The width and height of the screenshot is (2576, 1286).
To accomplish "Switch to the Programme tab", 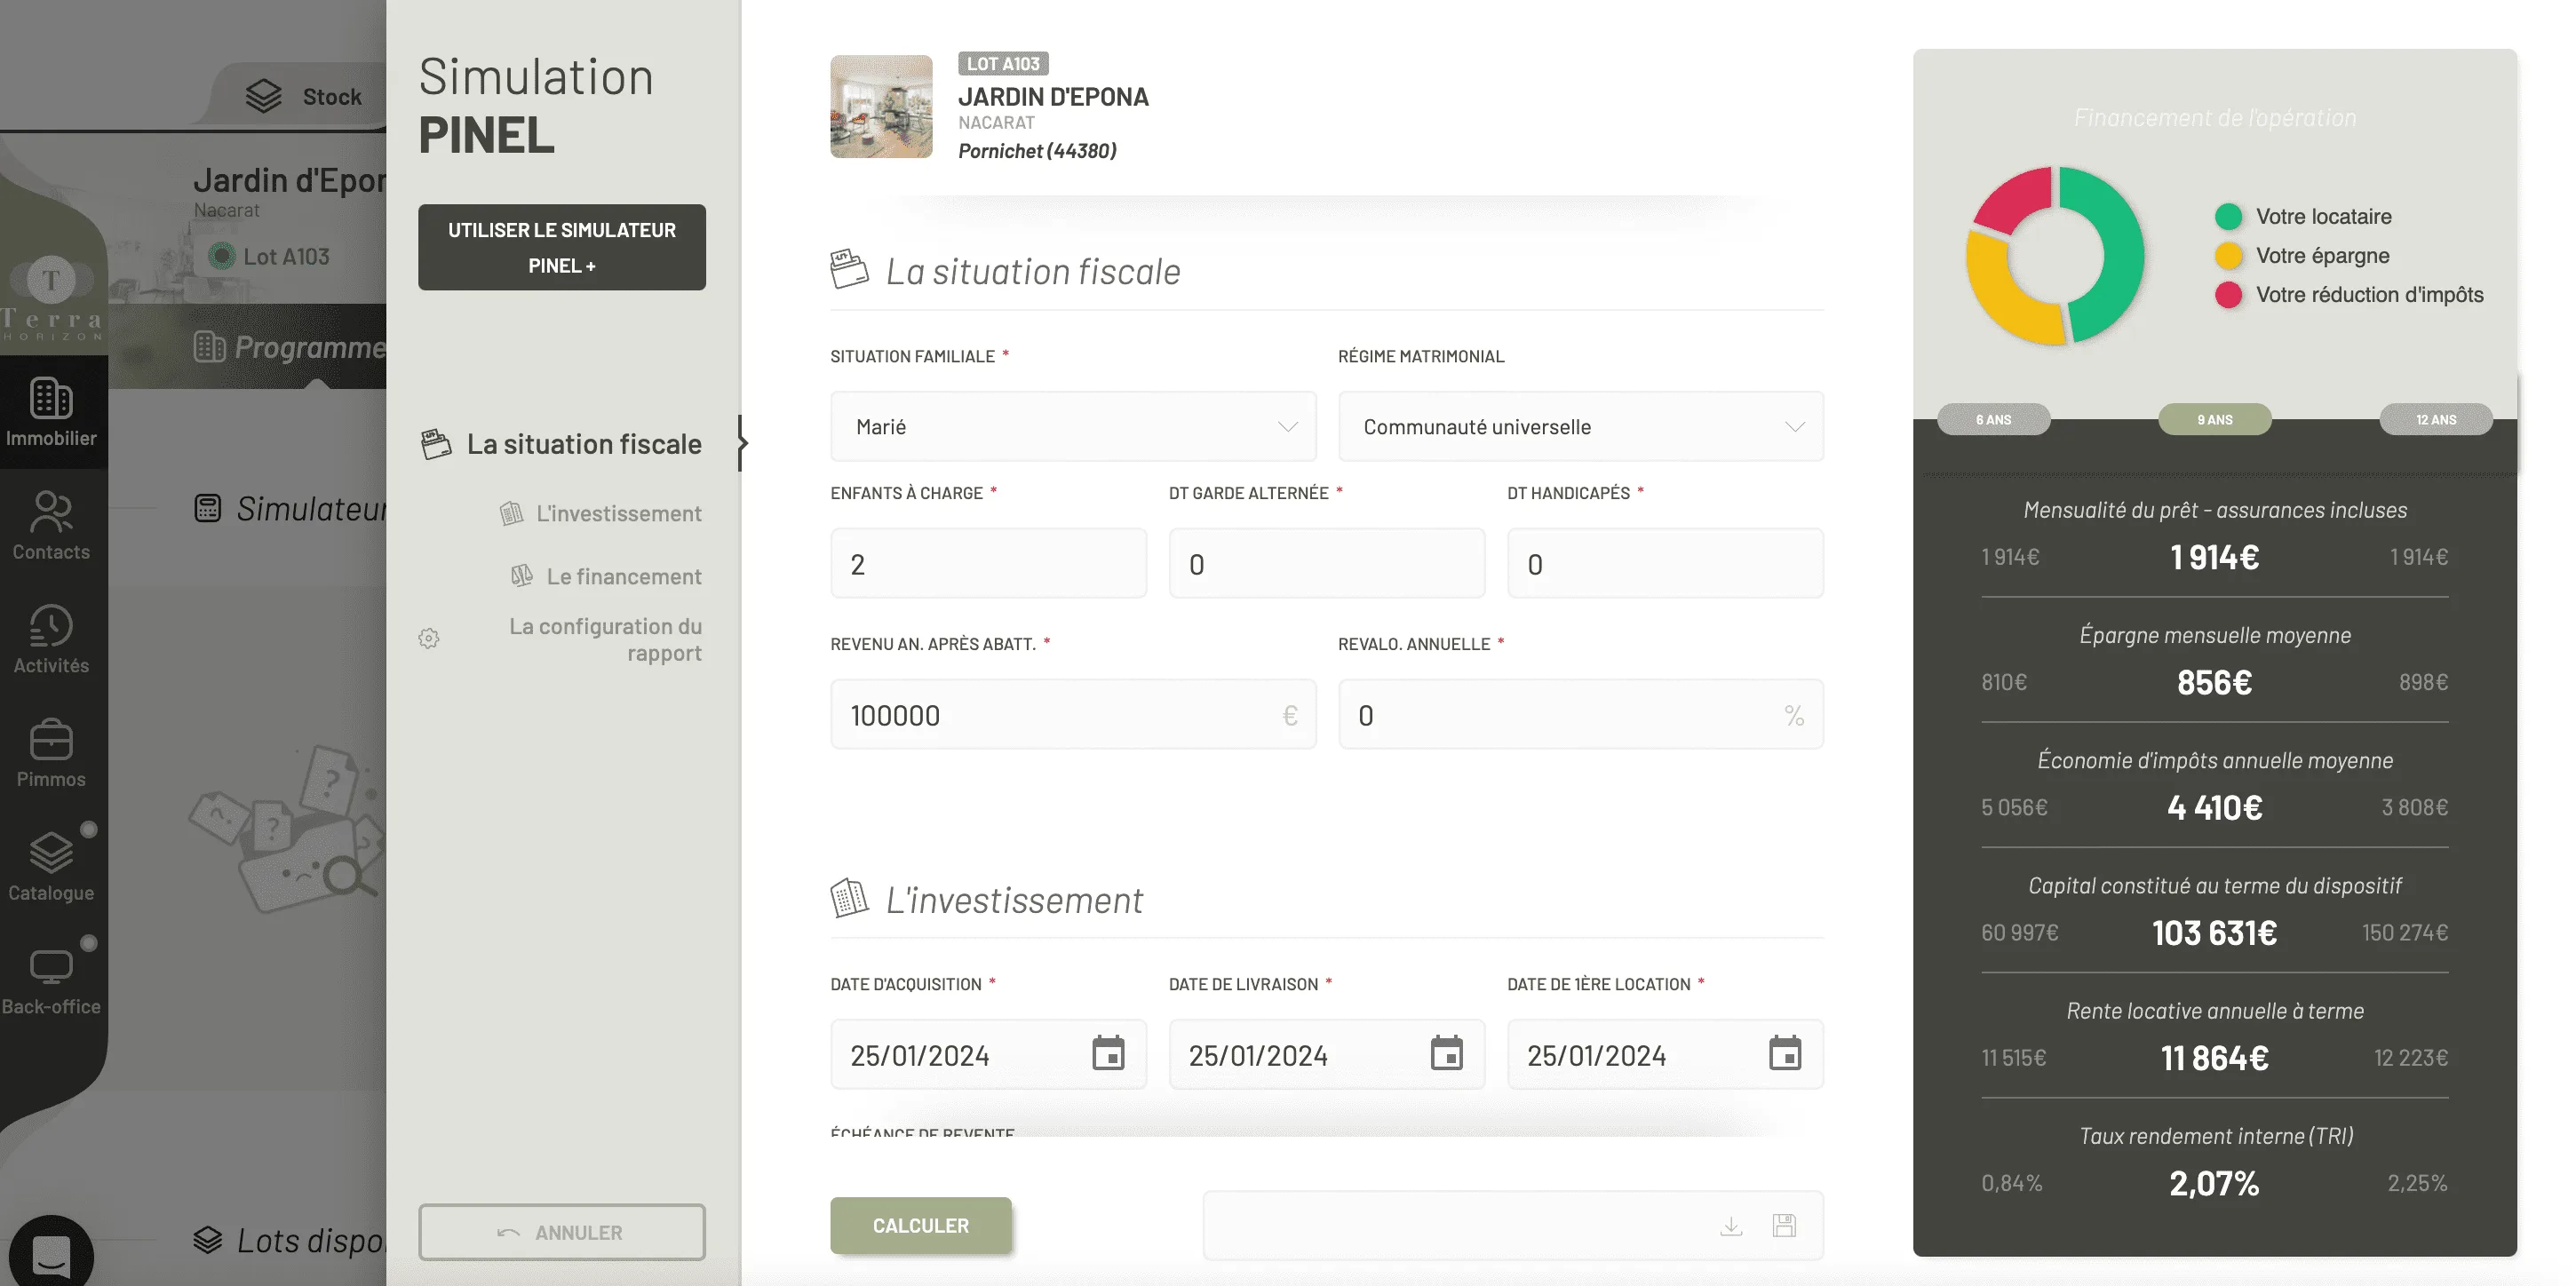I will (x=290, y=347).
